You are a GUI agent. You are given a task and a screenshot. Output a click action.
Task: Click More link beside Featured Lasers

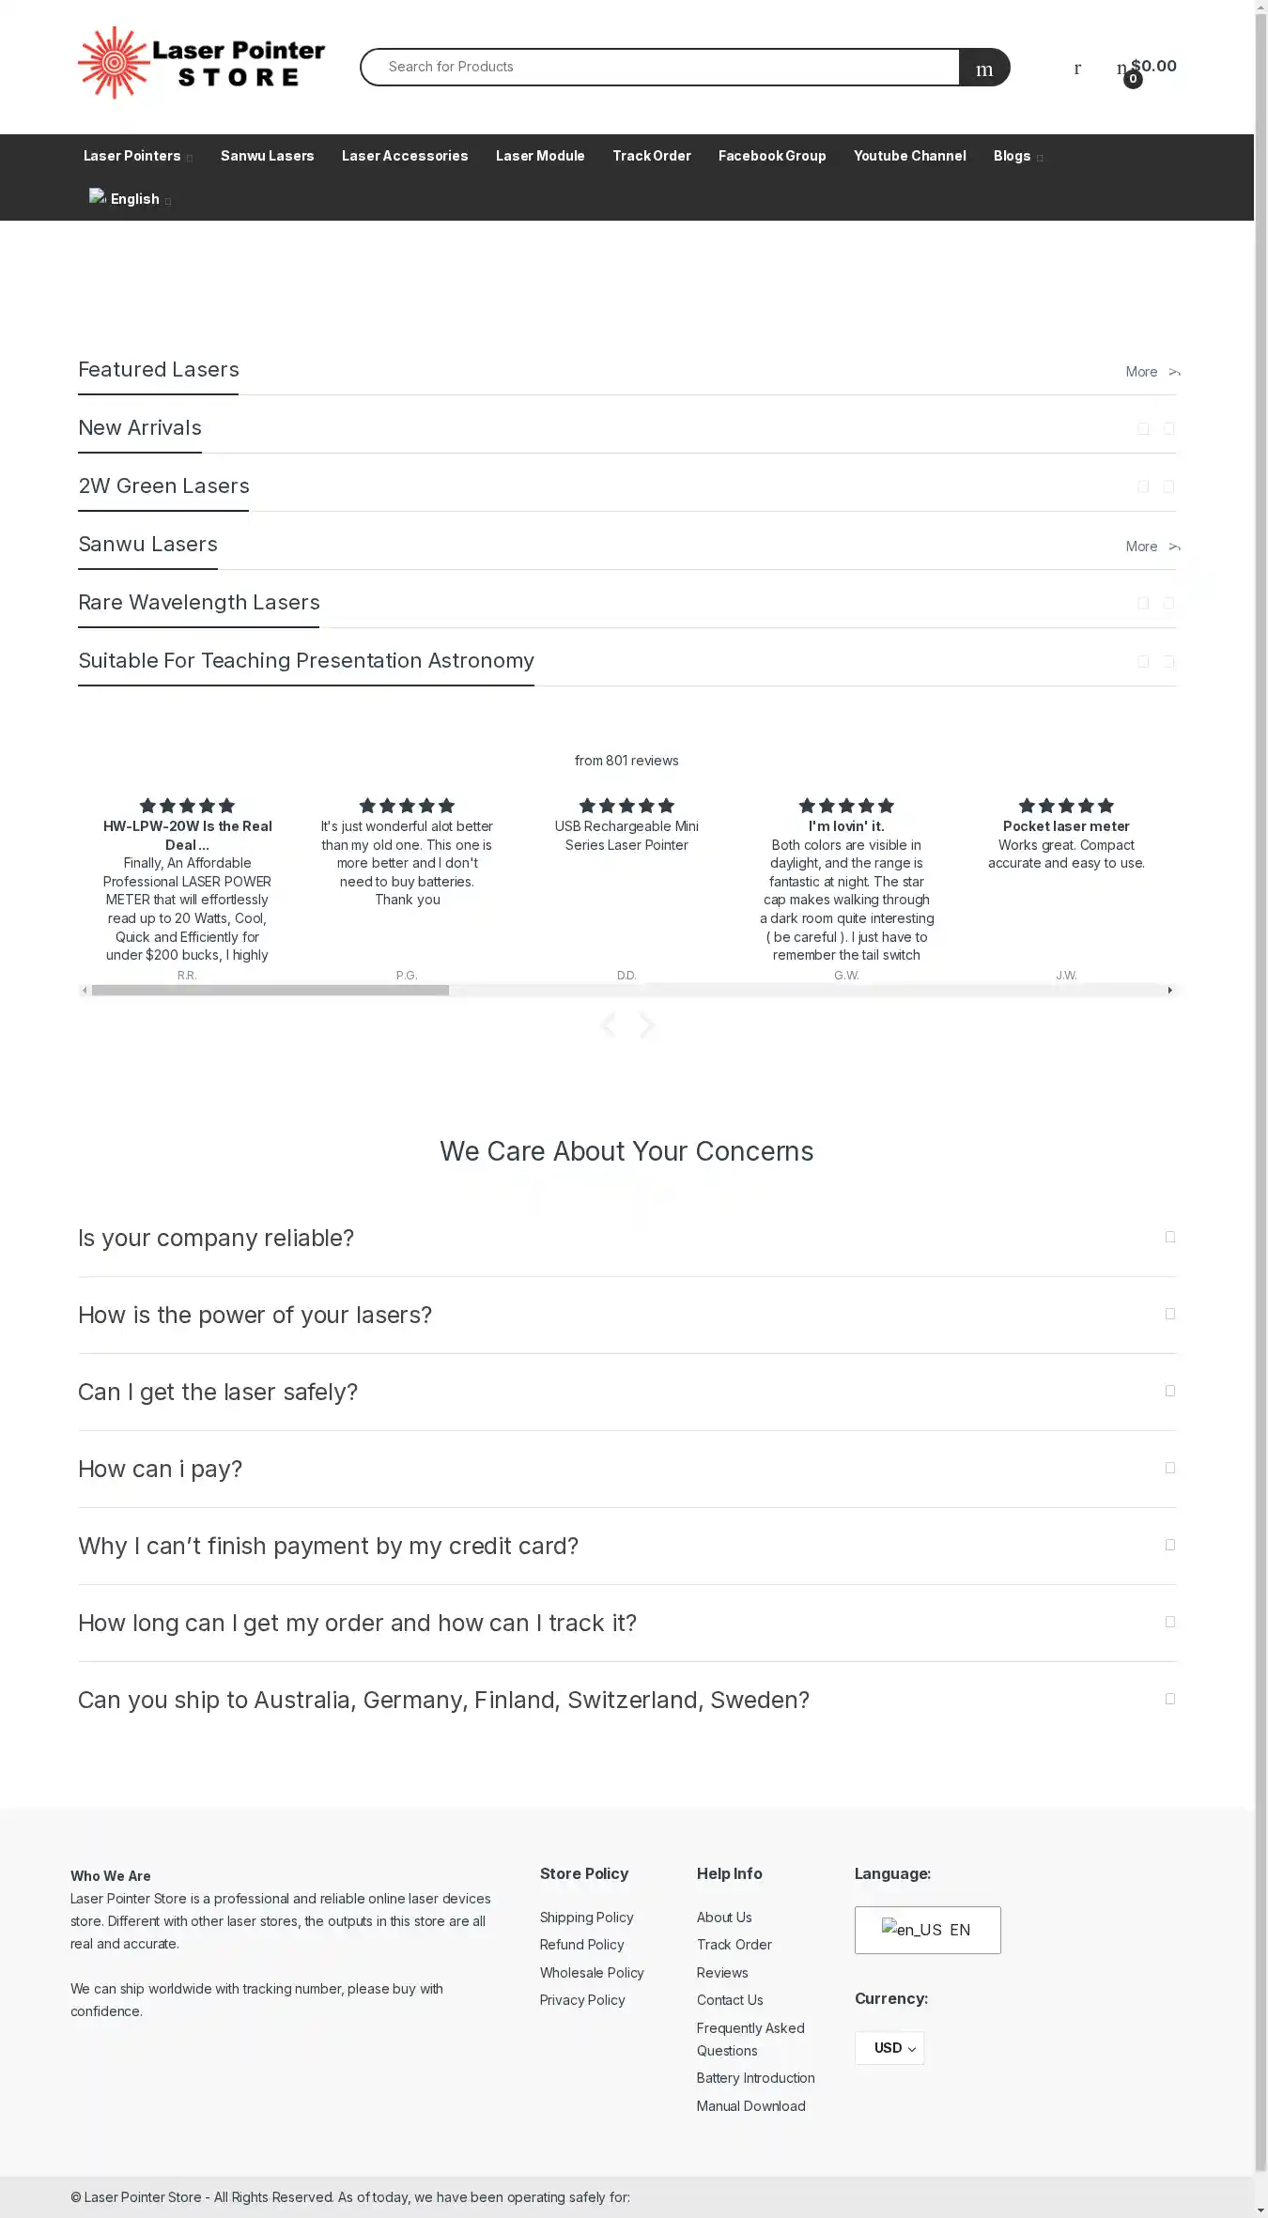1152,372
